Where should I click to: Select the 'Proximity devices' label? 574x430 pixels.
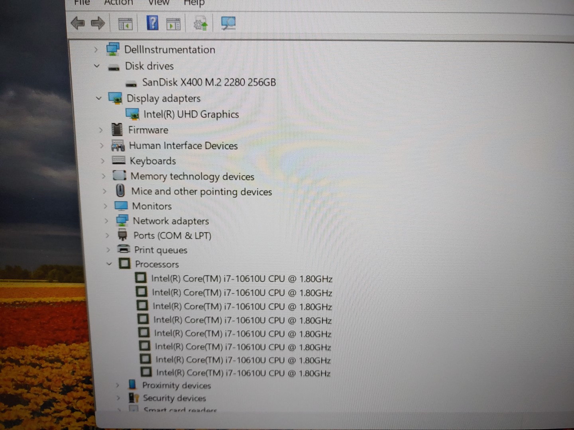click(177, 385)
